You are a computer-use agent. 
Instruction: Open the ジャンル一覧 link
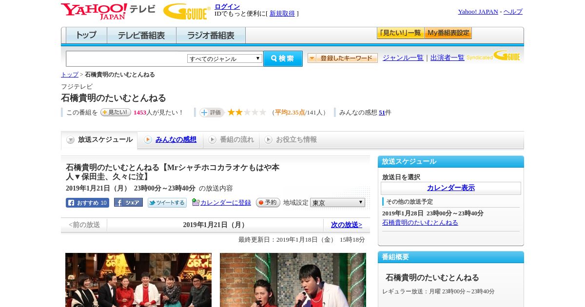pos(403,58)
